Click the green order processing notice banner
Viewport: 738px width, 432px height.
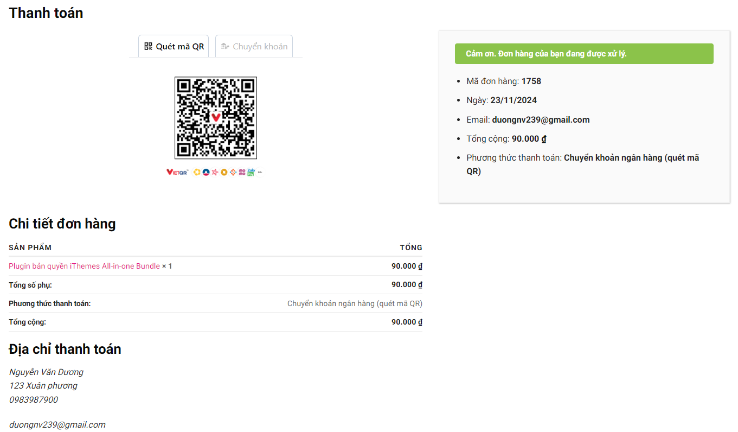tap(584, 54)
